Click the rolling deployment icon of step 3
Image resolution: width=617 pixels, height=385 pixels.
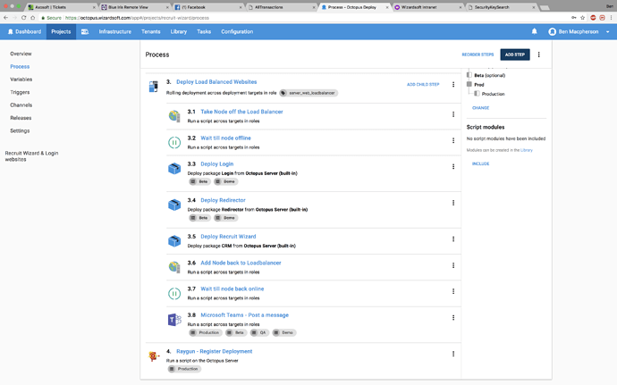154,87
